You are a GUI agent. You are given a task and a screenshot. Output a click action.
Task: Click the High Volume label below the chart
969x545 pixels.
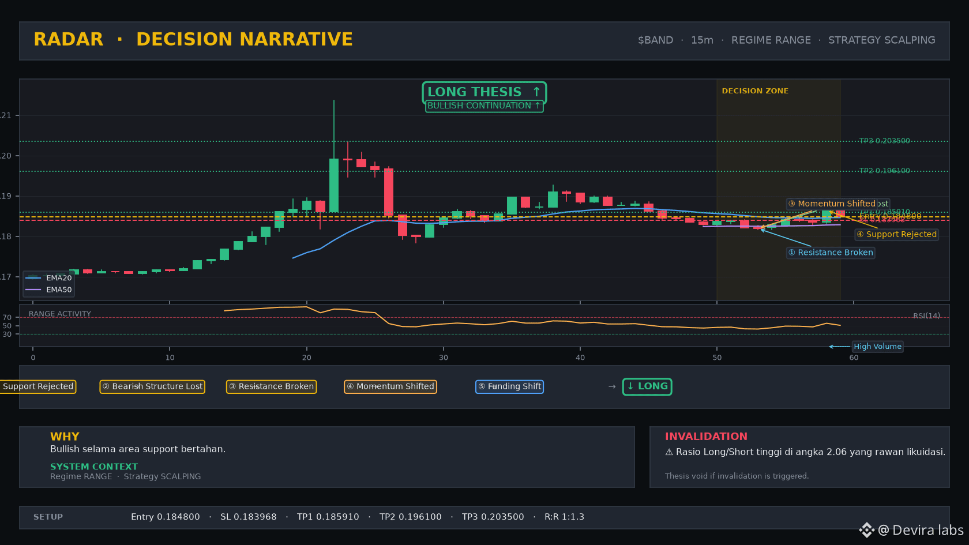(877, 347)
